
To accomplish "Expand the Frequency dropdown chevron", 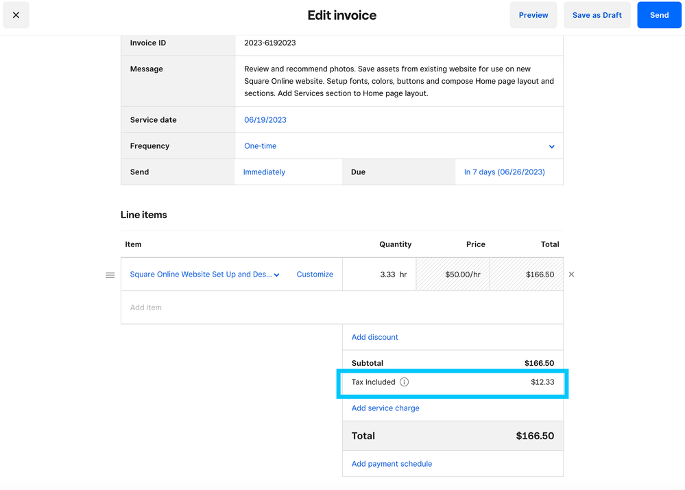I will coord(551,146).
